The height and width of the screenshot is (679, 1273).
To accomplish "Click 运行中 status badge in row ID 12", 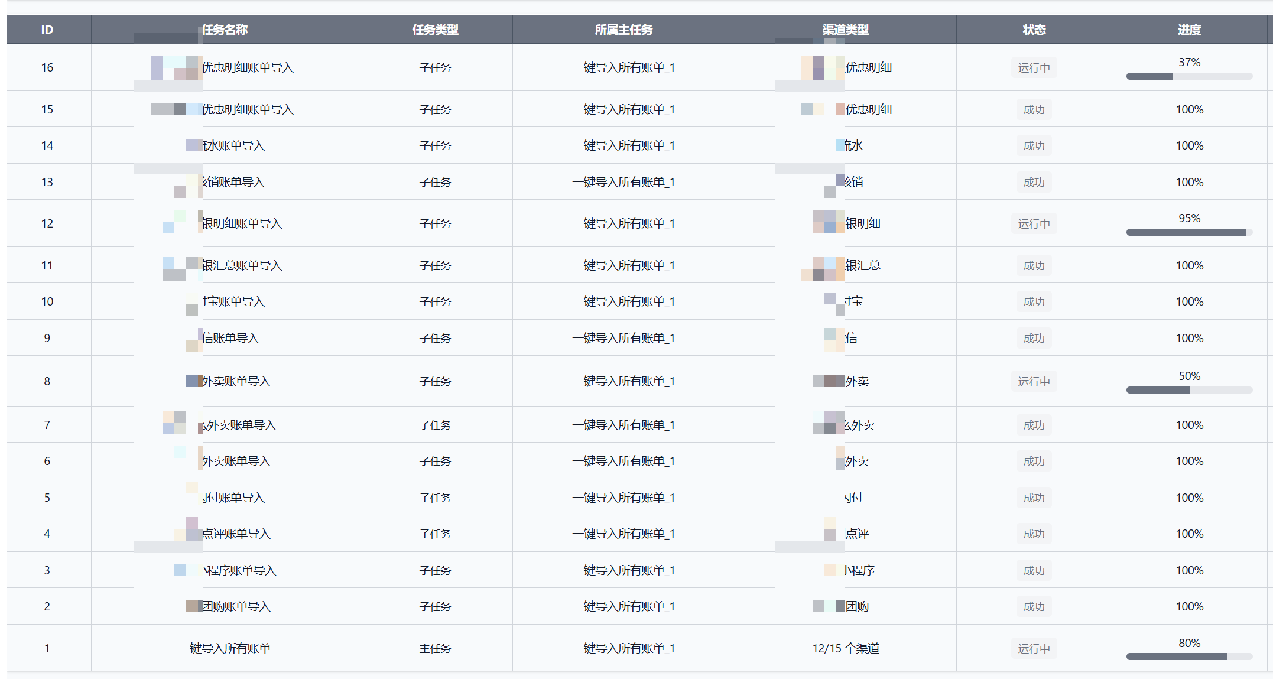I will click(x=1034, y=224).
